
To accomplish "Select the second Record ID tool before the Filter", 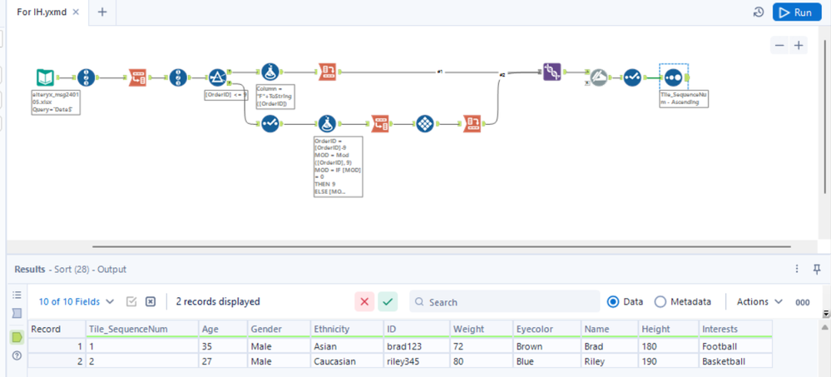I will click(178, 77).
